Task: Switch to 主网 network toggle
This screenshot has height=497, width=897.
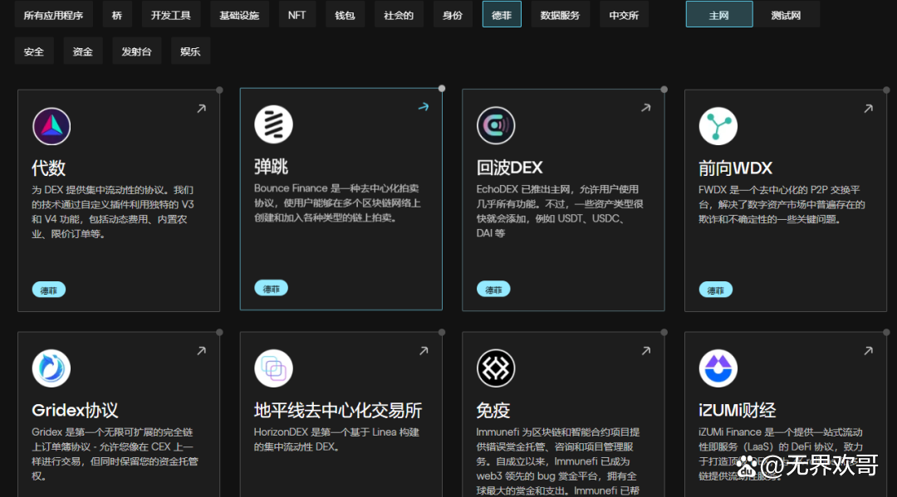Action: point(719,15)
